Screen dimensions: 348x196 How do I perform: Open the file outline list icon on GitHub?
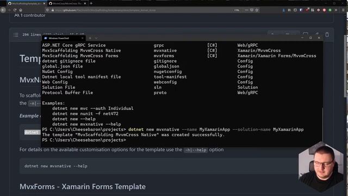click(x=16, y=35)
